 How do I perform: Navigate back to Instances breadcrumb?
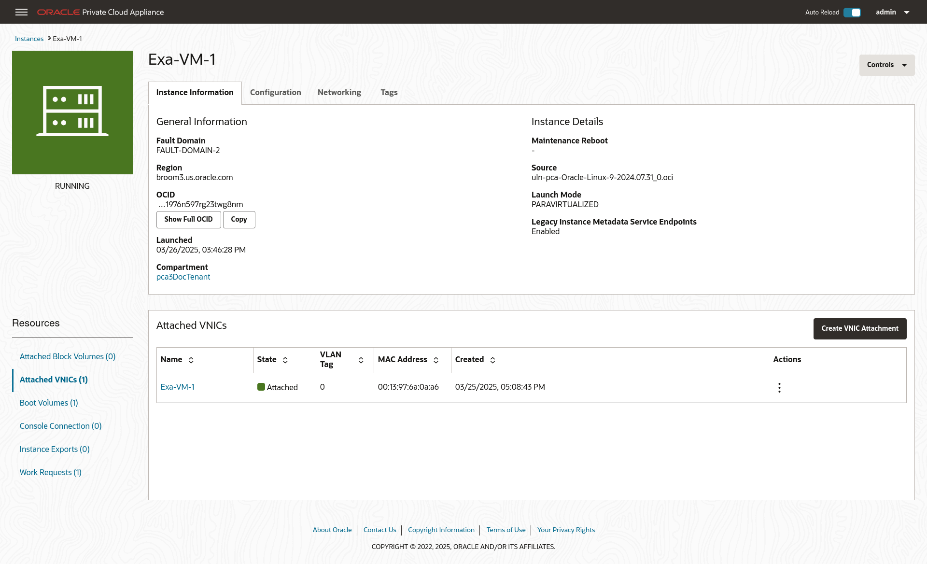click(29, 39)
